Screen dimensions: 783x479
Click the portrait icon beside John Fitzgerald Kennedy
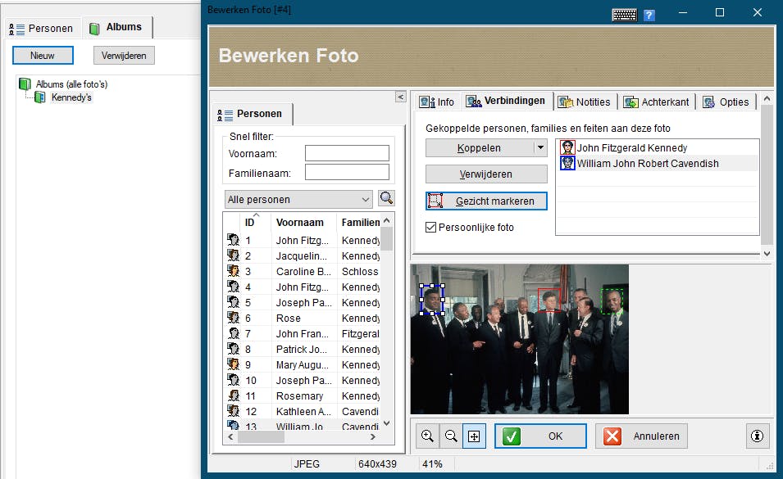567,147
